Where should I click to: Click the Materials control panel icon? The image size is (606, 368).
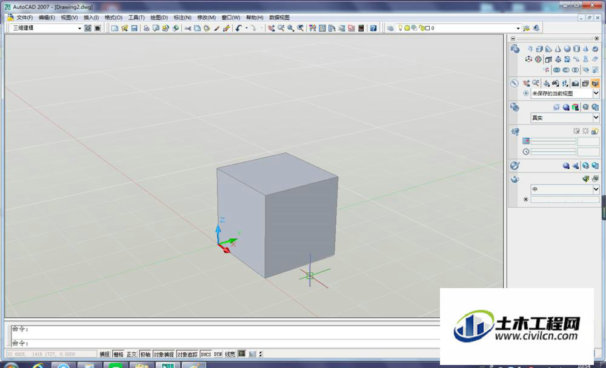(514, 166)
